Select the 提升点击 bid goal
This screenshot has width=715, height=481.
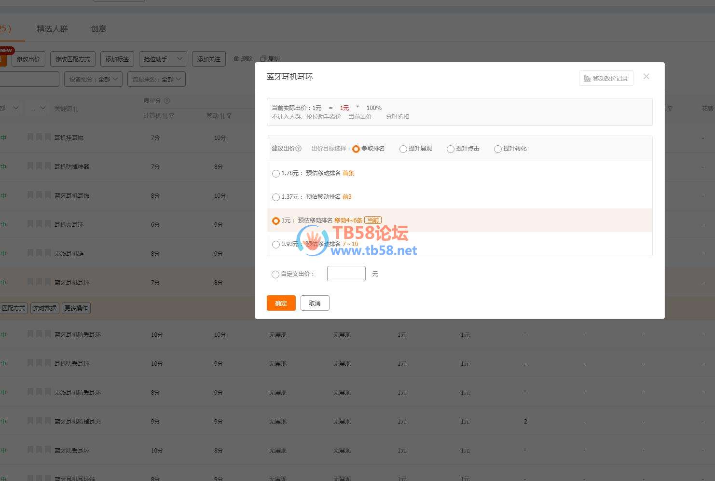point(450,149)
